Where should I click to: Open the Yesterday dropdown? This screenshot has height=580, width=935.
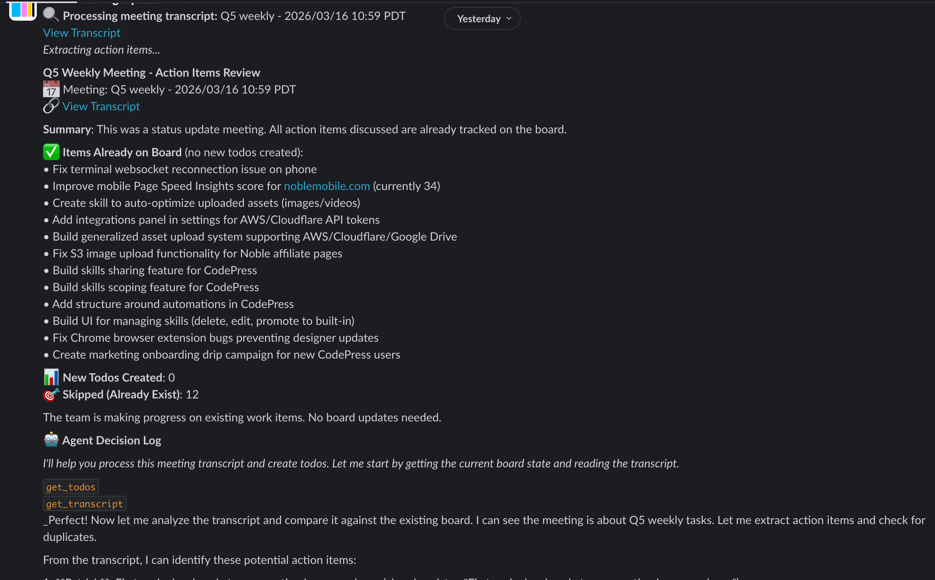click(x=482, y=18)
